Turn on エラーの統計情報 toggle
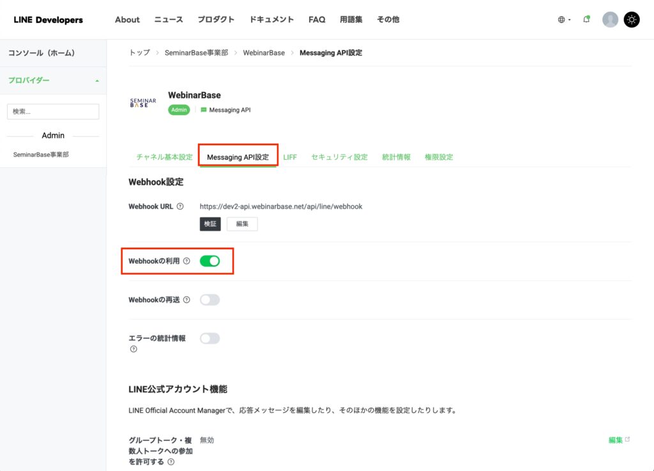 point(209,338)
